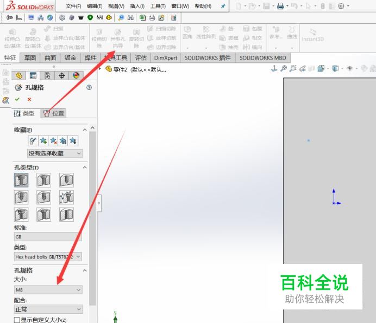Click the 圆角 fillet tool
This screenshot has height=323, width=376.
click(x=187, y=33)
